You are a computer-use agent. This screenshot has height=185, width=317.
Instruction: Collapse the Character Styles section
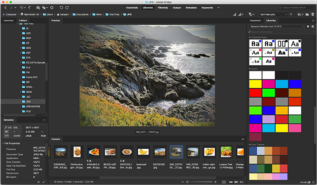click(x=250, y=38)
